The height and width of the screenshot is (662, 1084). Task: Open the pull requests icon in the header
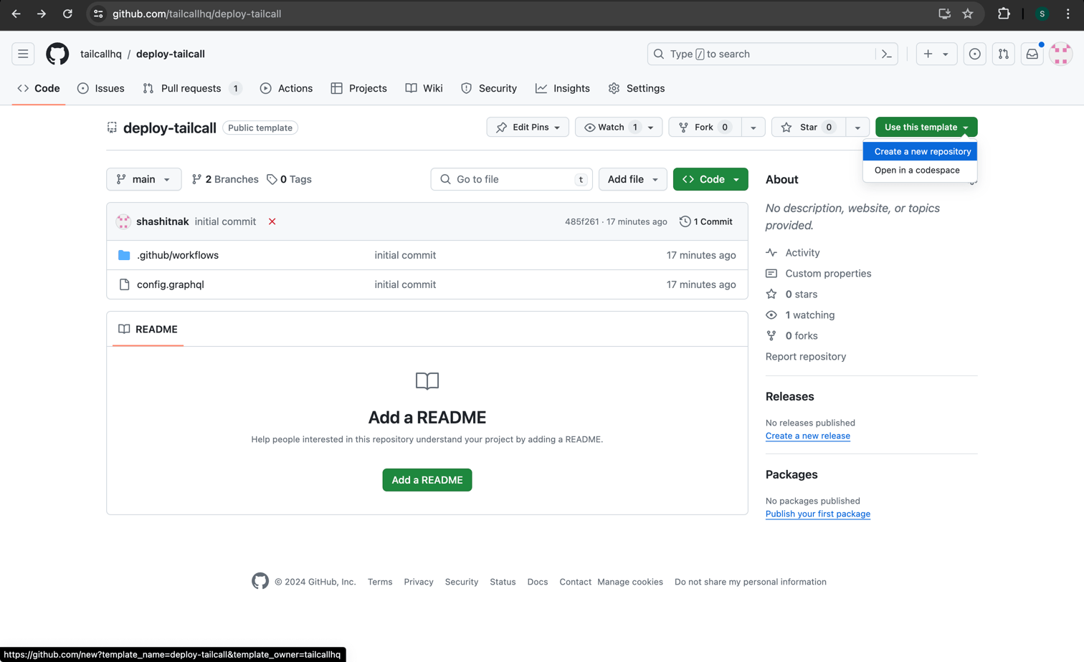(x=1003, y=54)
